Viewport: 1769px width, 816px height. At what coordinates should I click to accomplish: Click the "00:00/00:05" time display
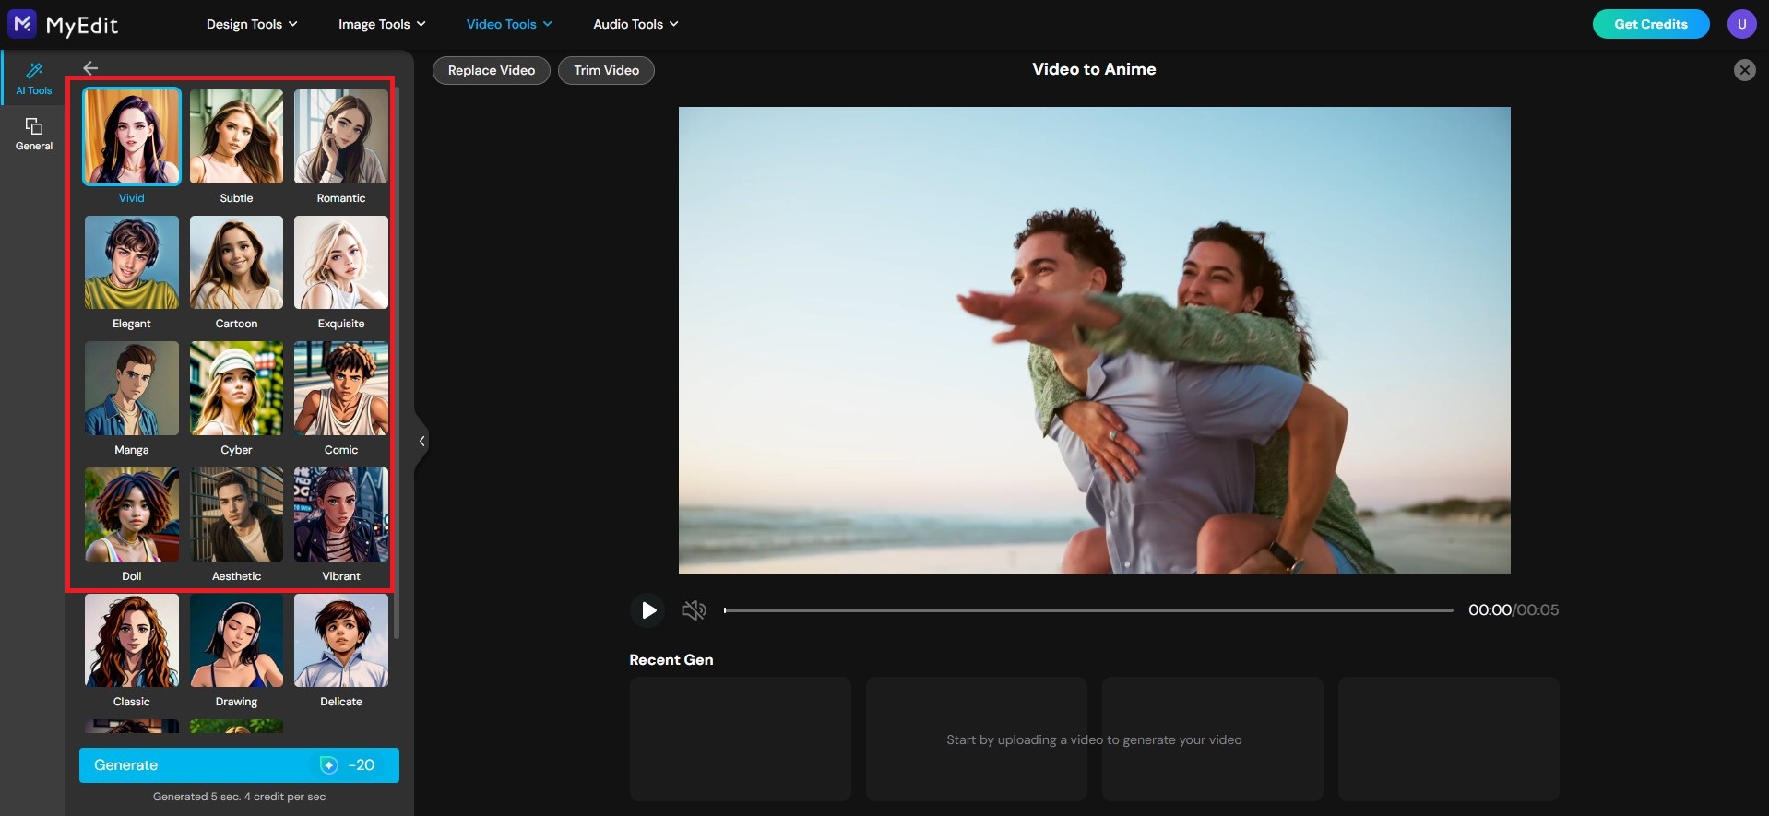click(1514, 610)
